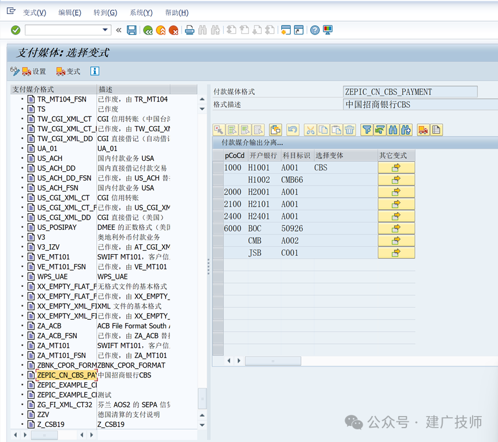
Task: Click the Help question mark icon
Action: [x=315, y=30]
